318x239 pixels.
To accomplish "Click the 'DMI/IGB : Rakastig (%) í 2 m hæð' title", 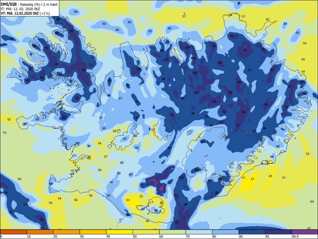I will pos(29,5).
